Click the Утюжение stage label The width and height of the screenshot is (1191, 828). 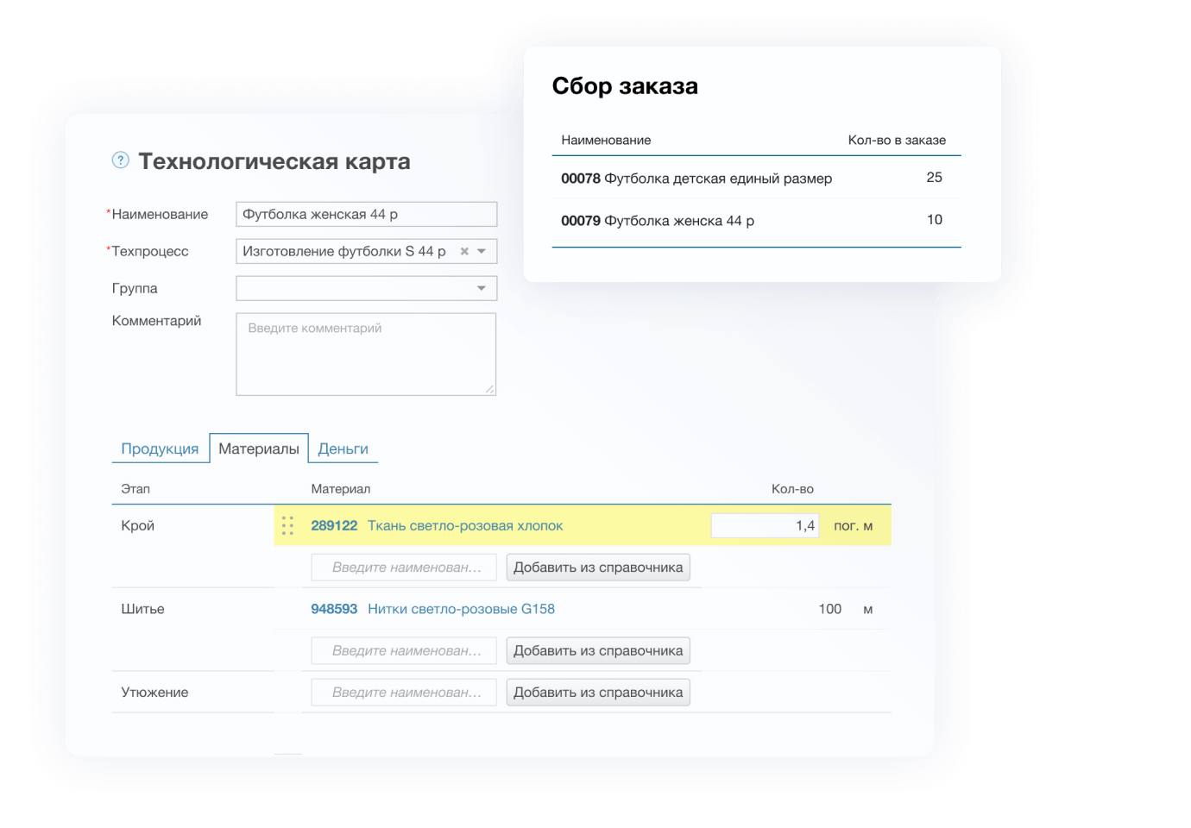click(x=154, y=692)
